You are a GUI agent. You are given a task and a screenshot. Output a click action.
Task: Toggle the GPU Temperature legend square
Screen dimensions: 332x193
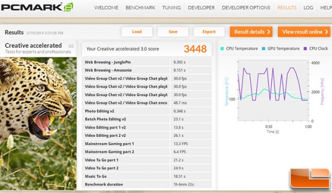[264, 48]
